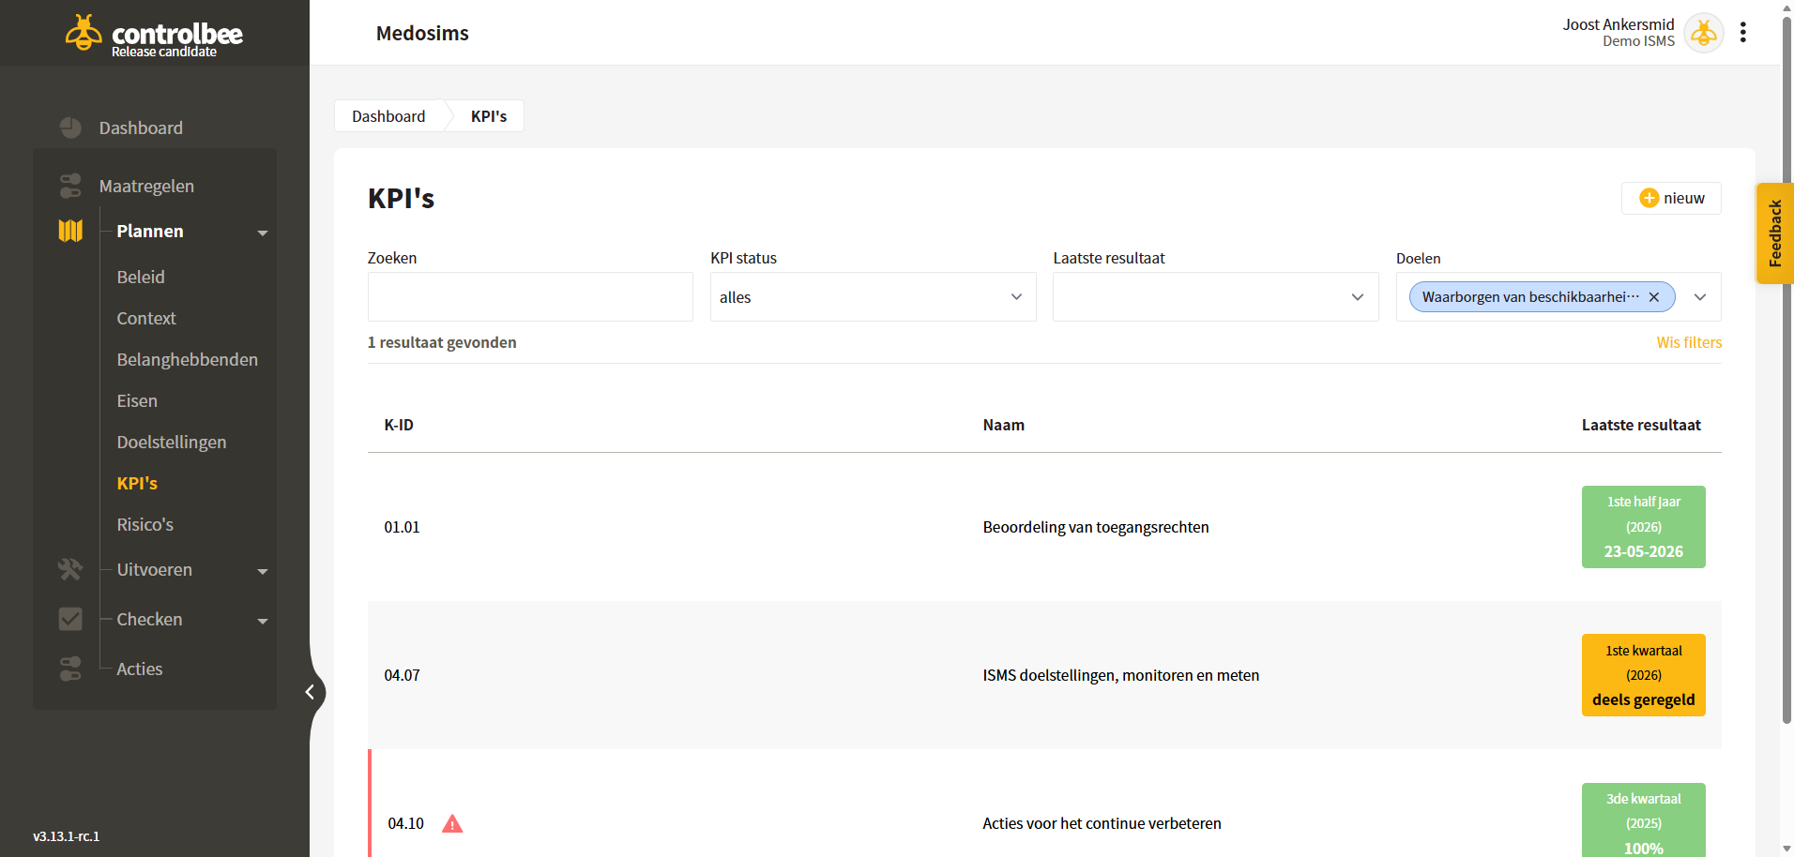This screenshot has height=857, width=1794.
Task: Open Doelstellingen in the sidebar
Action: [172, 442]
